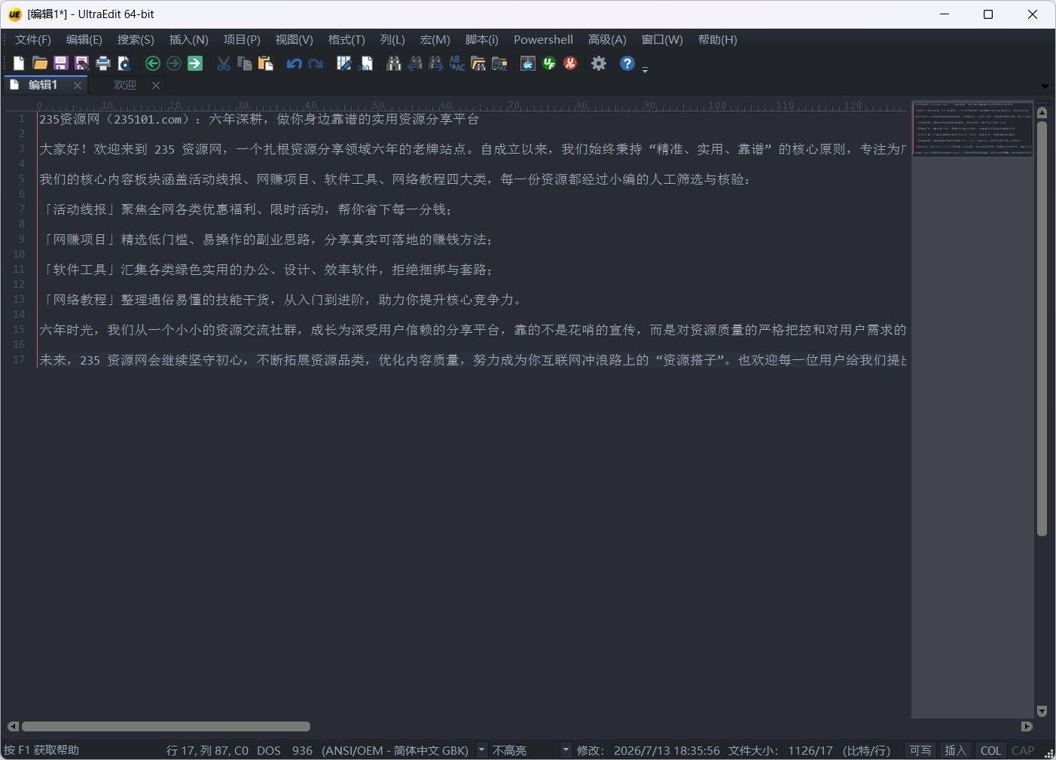Go back with the green left arrow
This screenshot has width=1056, height=760.
(153, 64)
